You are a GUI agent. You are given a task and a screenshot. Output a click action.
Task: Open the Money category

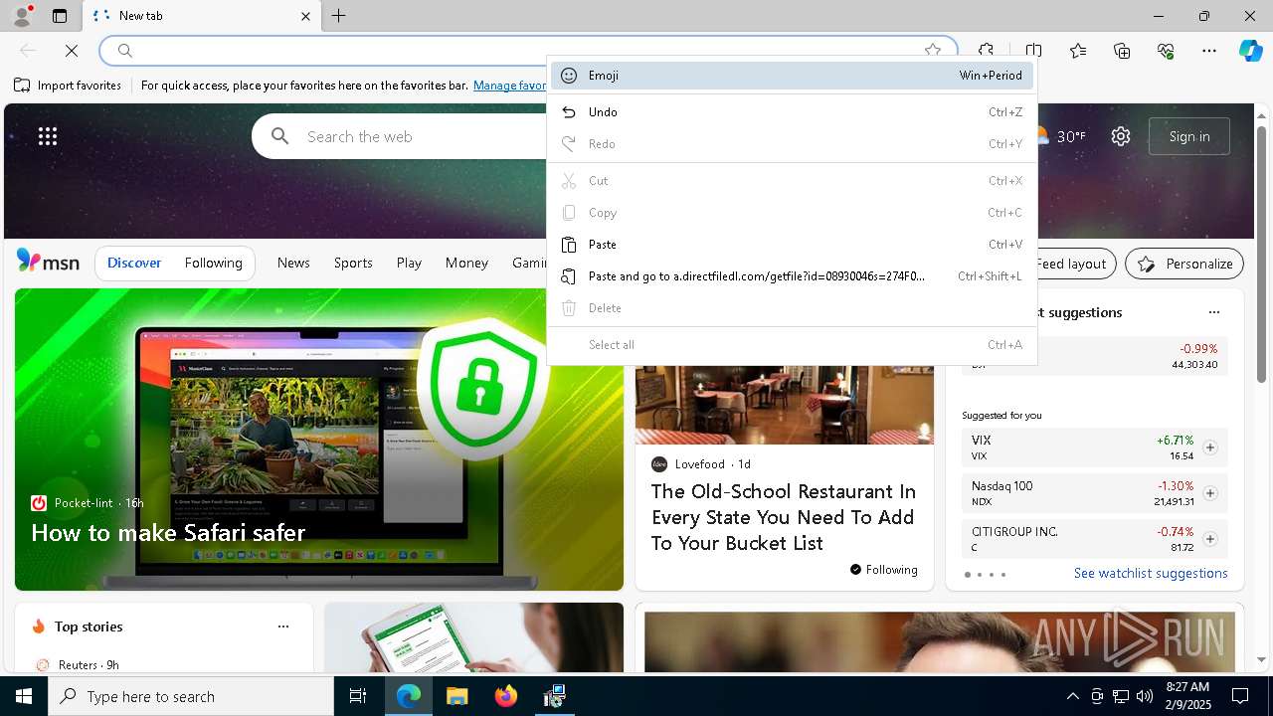point(466,263)
